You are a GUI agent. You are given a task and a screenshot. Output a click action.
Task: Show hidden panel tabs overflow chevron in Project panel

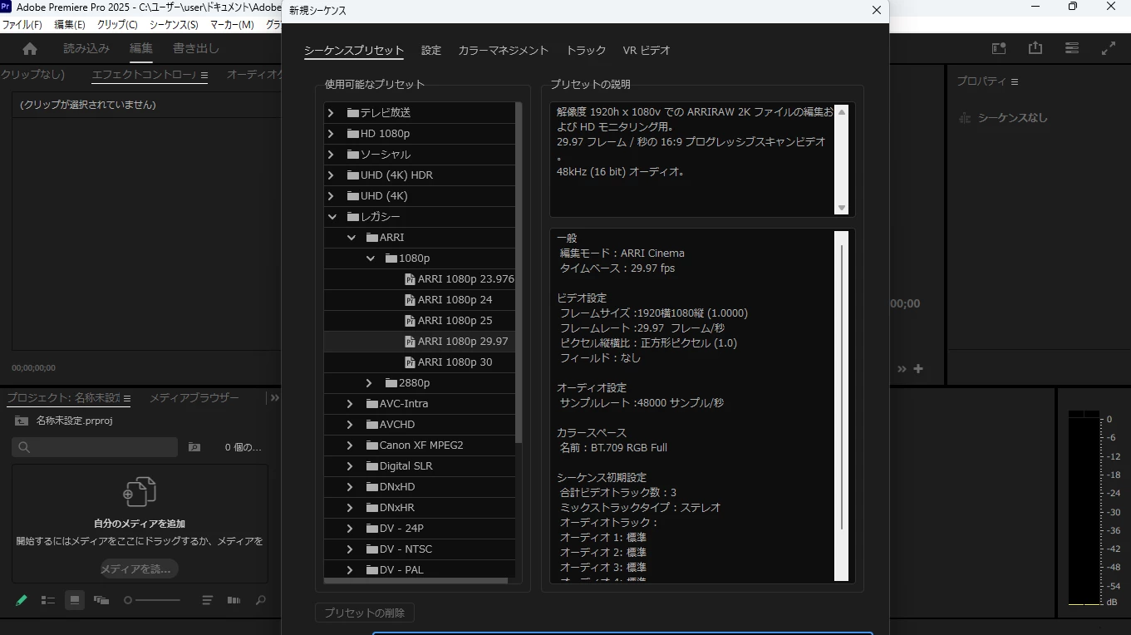pos(274,398)
